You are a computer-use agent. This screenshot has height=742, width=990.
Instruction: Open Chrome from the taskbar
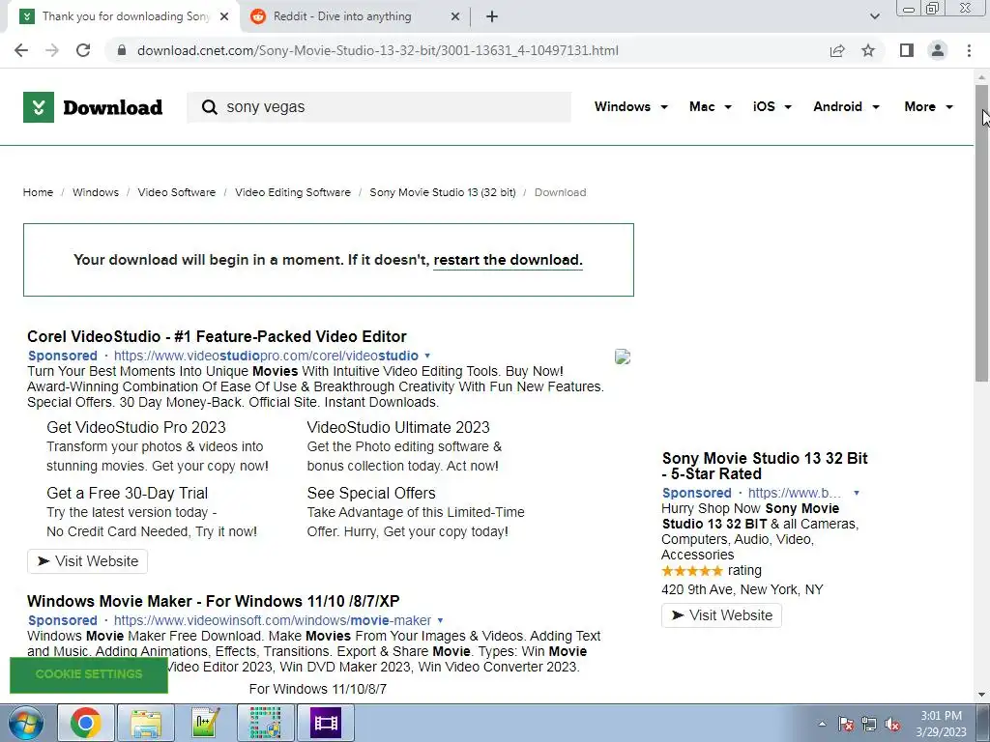[x=86, y=723]
